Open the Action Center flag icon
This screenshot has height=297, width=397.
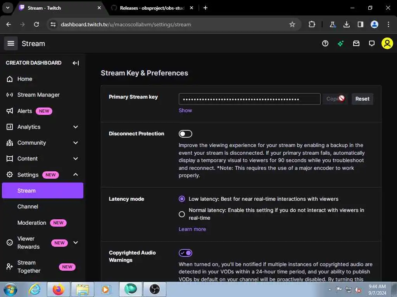point(339,290)
